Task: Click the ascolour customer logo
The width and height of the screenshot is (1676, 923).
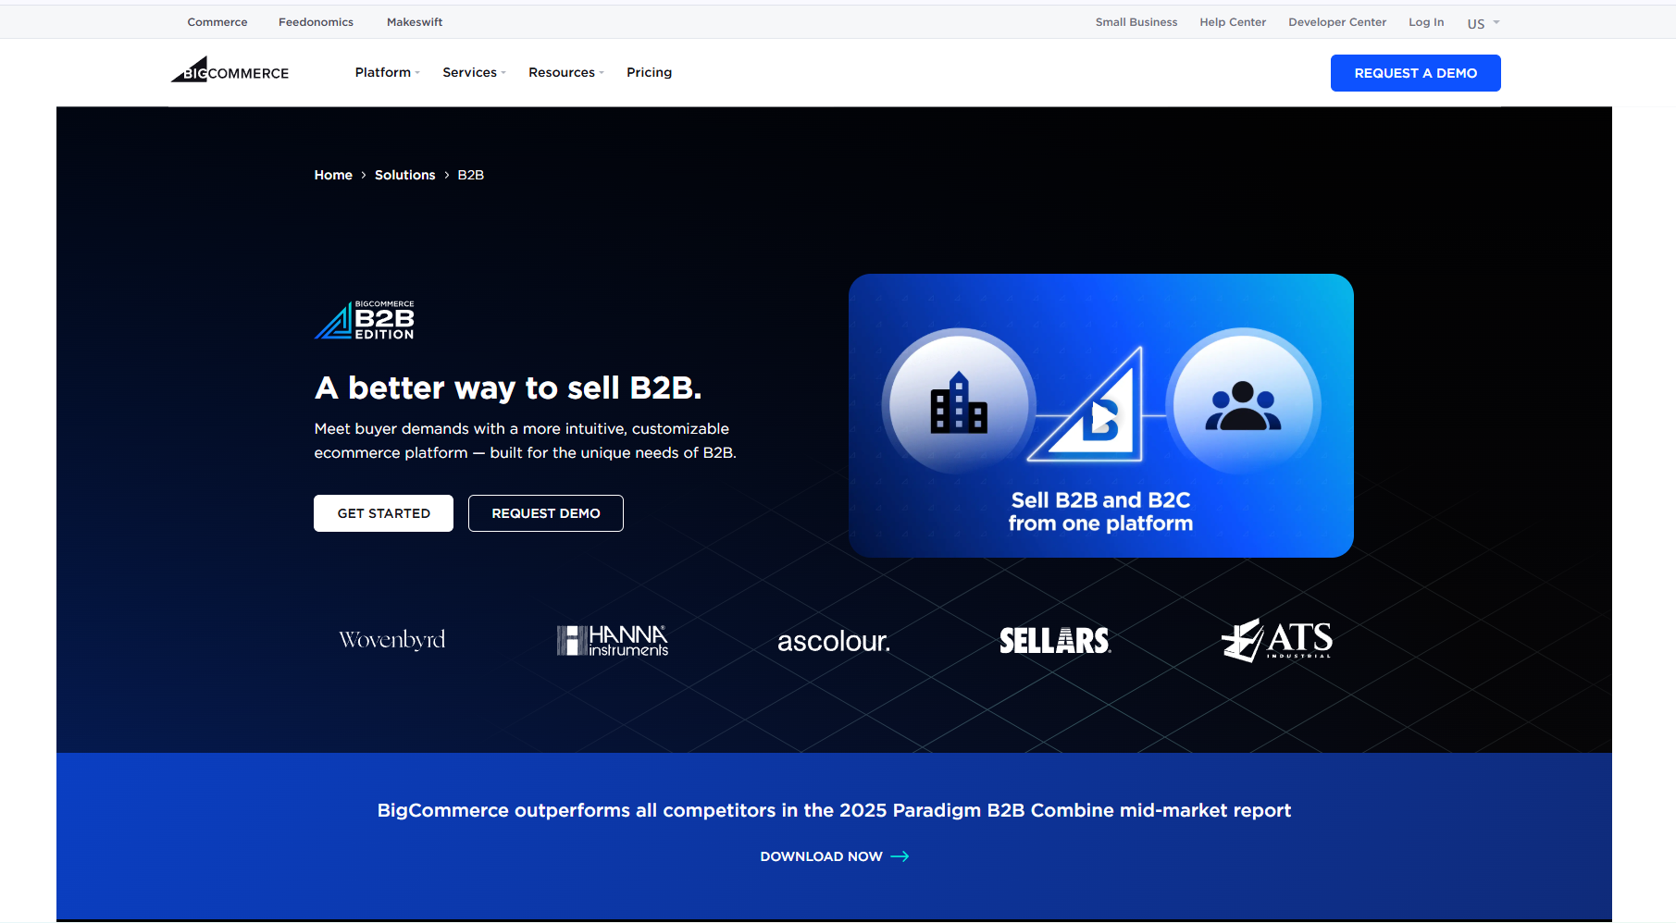Action: pos(833,641)
